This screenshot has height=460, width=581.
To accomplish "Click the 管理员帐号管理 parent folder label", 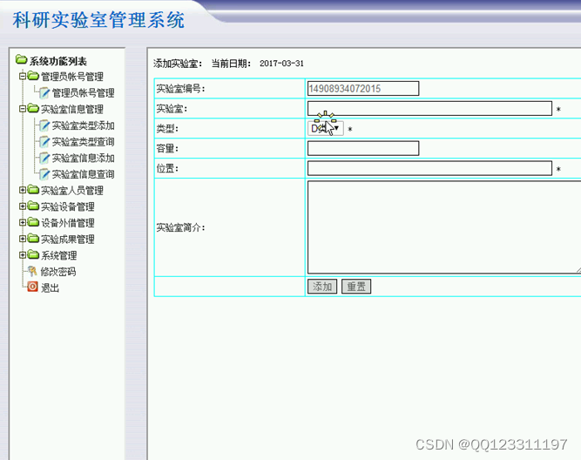I will pyautogui.click(x=72, y=77).
